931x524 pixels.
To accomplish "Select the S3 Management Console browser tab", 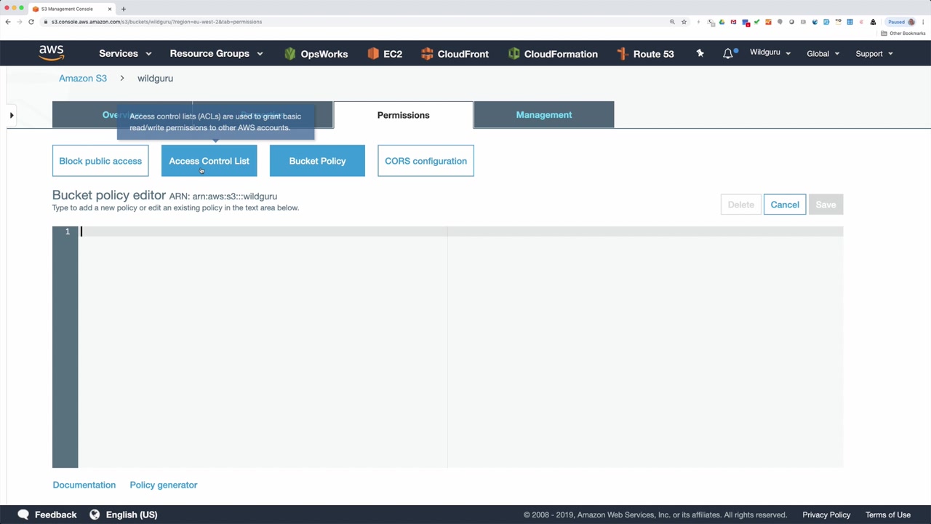I will tap(71, 9).
